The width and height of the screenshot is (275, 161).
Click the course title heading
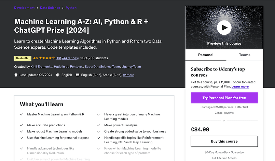81,26
